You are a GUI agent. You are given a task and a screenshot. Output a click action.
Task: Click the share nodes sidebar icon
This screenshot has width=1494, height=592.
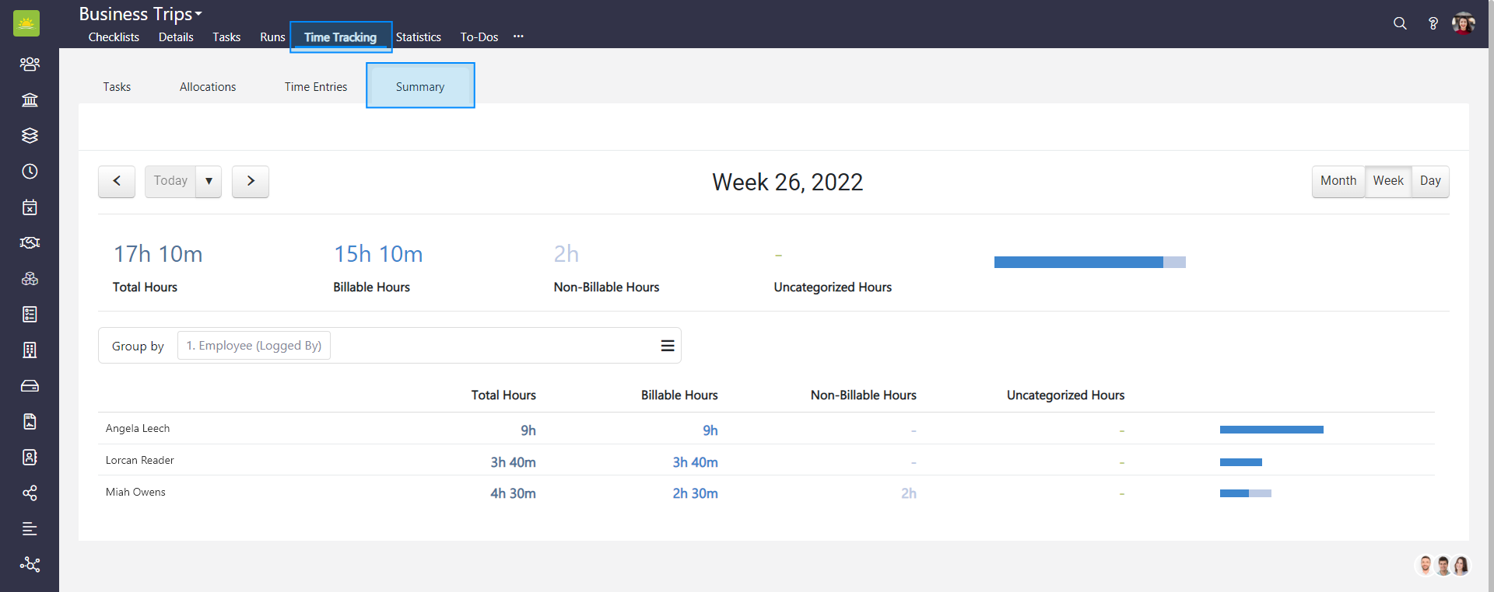click(x=30, y=493)
